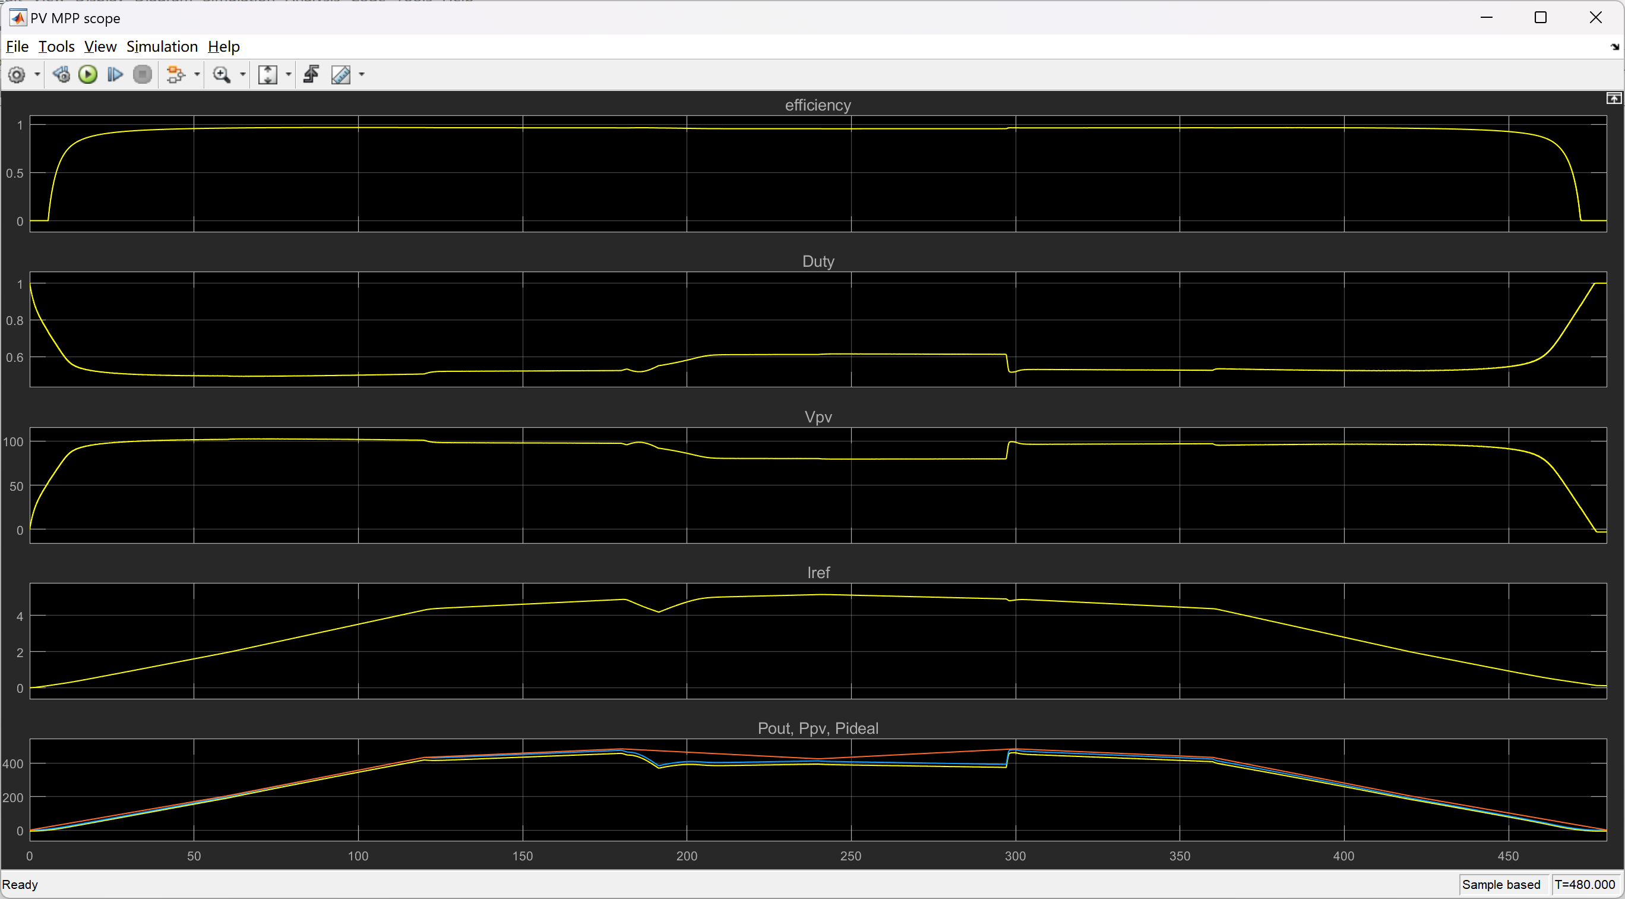Click the Scale Y-axis limits icon
The width and height of the screenshot is (1625, 899).
click(267, 75)
